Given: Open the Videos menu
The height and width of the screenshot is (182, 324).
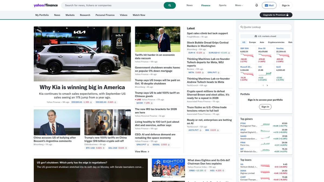Looking at the screenshot, I should [124, 15].
